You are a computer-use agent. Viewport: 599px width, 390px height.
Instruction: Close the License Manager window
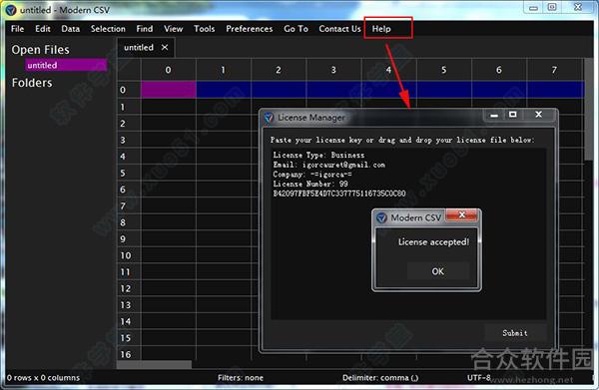tap(539, 115)
